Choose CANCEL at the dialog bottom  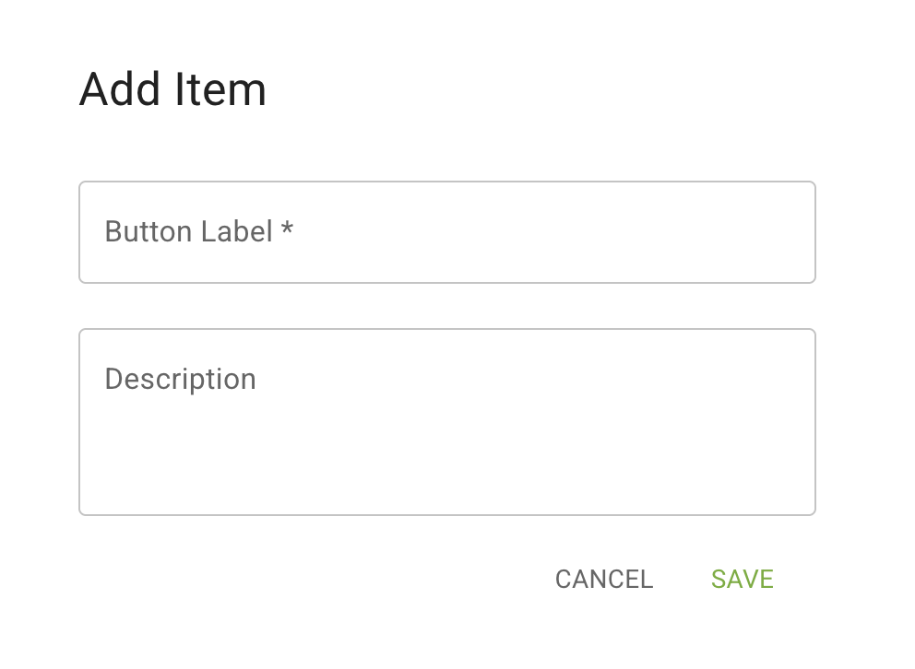click(604, 580)
